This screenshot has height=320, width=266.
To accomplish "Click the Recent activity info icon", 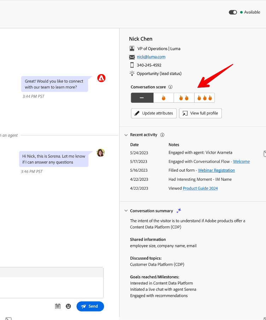I will [162, 135].
